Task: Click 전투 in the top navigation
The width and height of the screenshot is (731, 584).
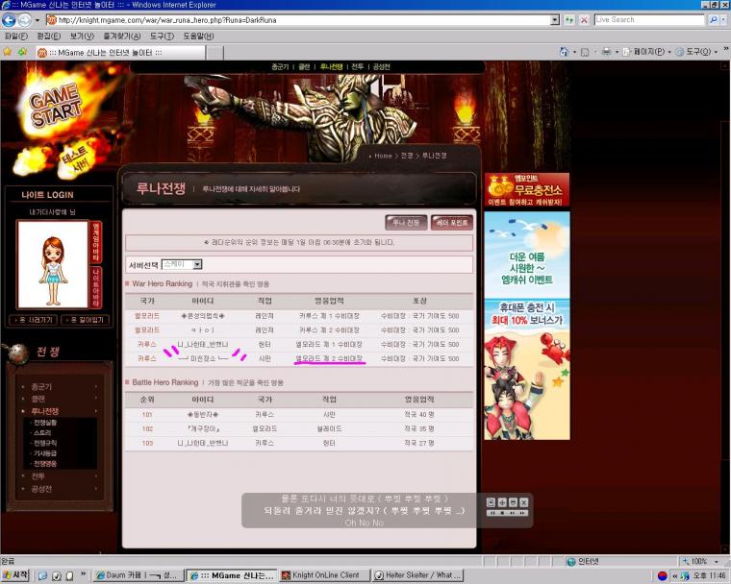Action: pos(357,66)
